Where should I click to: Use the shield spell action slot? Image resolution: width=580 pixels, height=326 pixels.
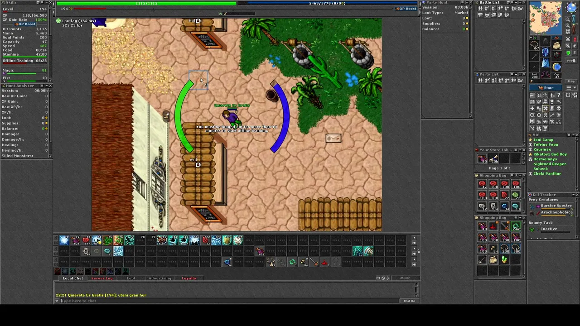coord(227,240)
